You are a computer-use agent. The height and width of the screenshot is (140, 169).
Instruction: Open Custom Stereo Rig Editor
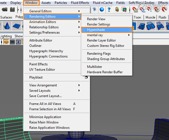coord(107,46)
